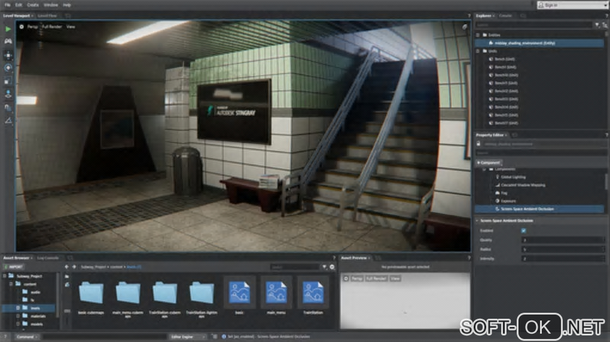Select the Rotate tool in left toolbar
The width and height of the screenshot is (610, 342).
8,68
